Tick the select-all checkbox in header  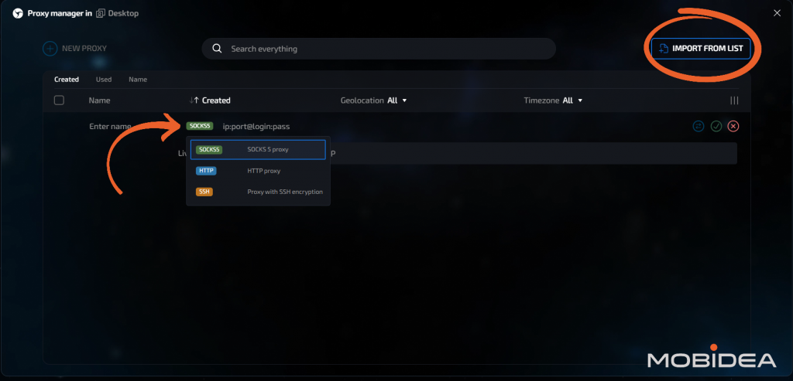(x=59, y=100)
